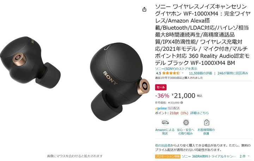Click the prime logo badge
Screen dimensions: 254x161
[x=161, y=108]
